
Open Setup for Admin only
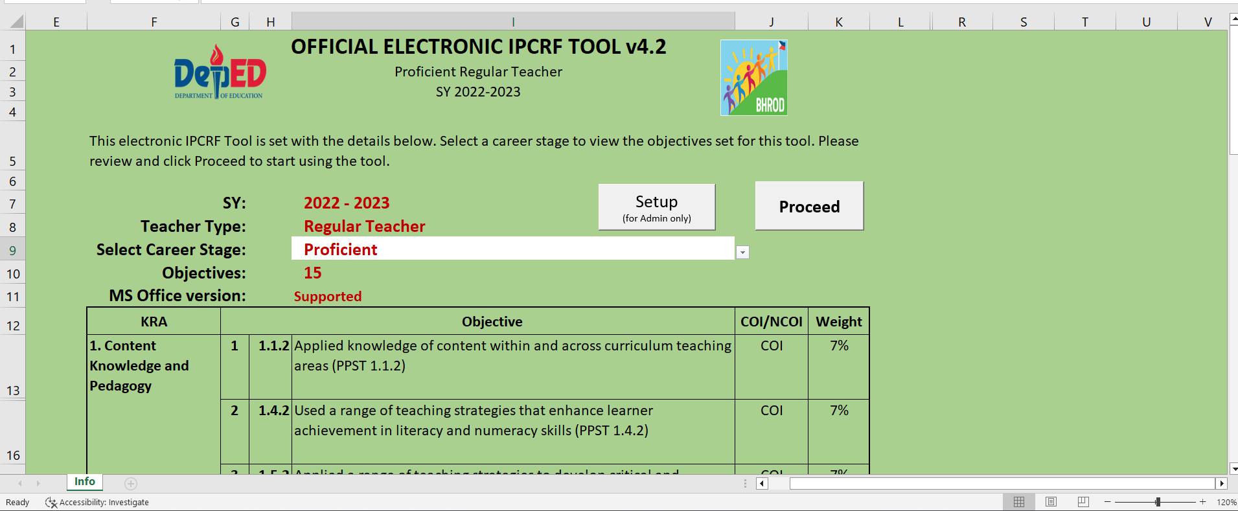coord(657,207)
